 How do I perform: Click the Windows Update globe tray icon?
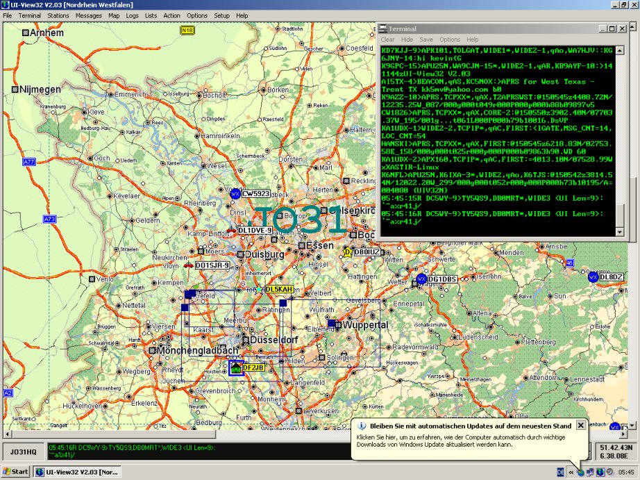[x=581, y=472]
